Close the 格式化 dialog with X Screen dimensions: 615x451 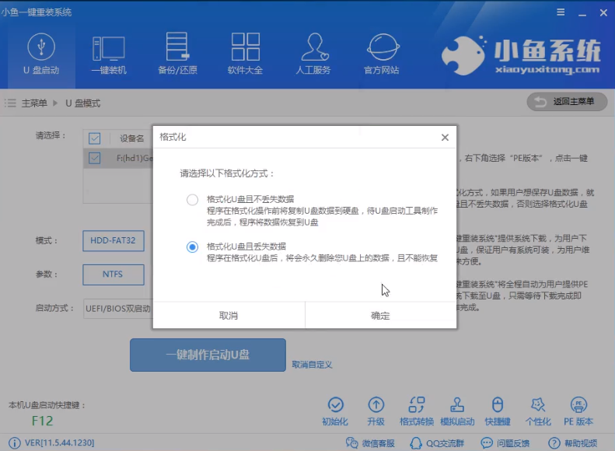tap(445, 138)
